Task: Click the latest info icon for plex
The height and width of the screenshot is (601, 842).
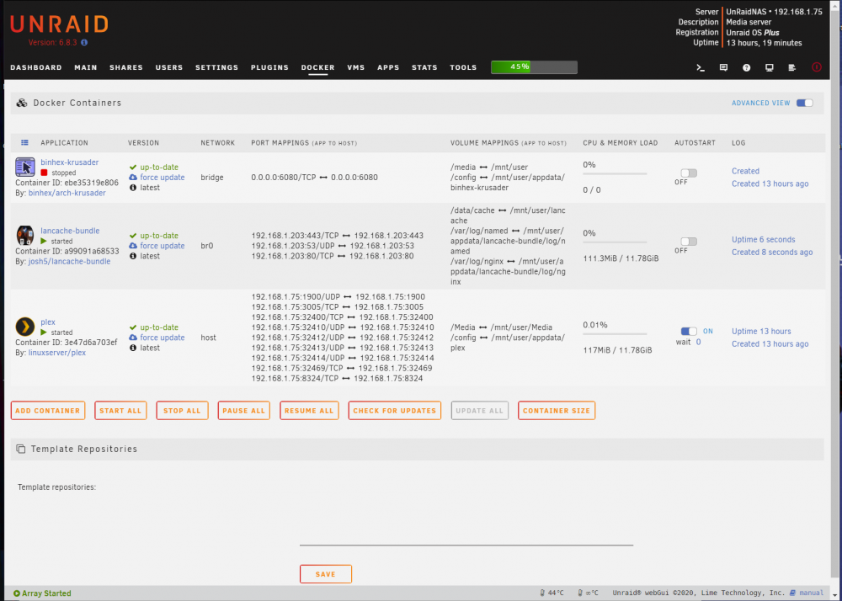Action: coord(133,348)
